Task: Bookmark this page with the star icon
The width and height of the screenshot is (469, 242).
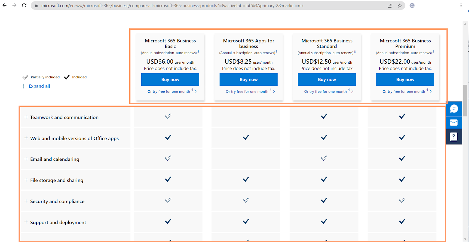Action: click(x=400, y=6)
